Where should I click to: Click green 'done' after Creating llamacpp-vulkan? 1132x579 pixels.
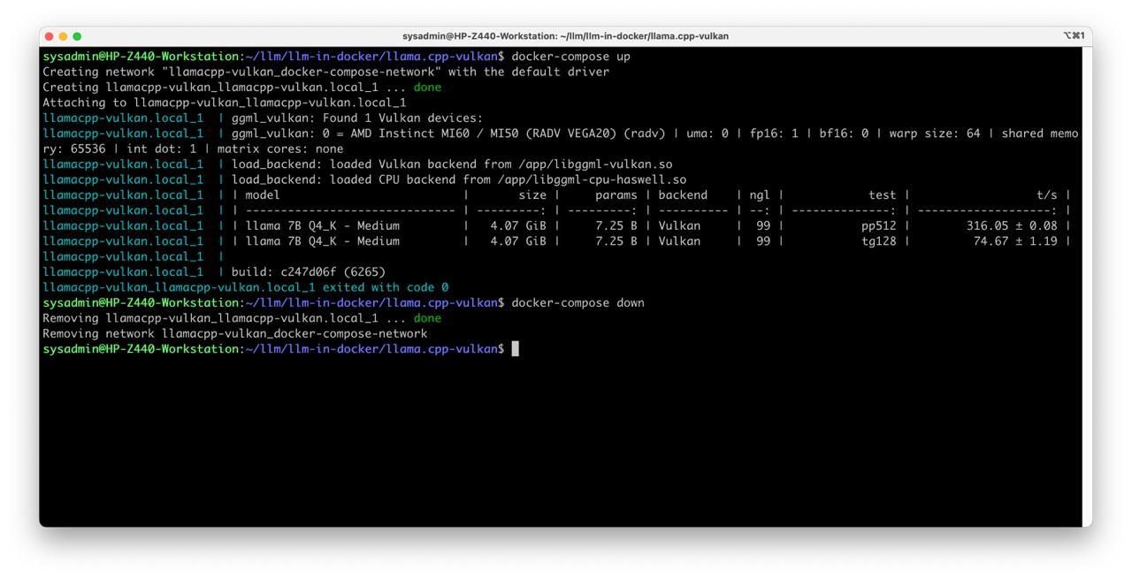pyautogui.click(x=427, y=88)
